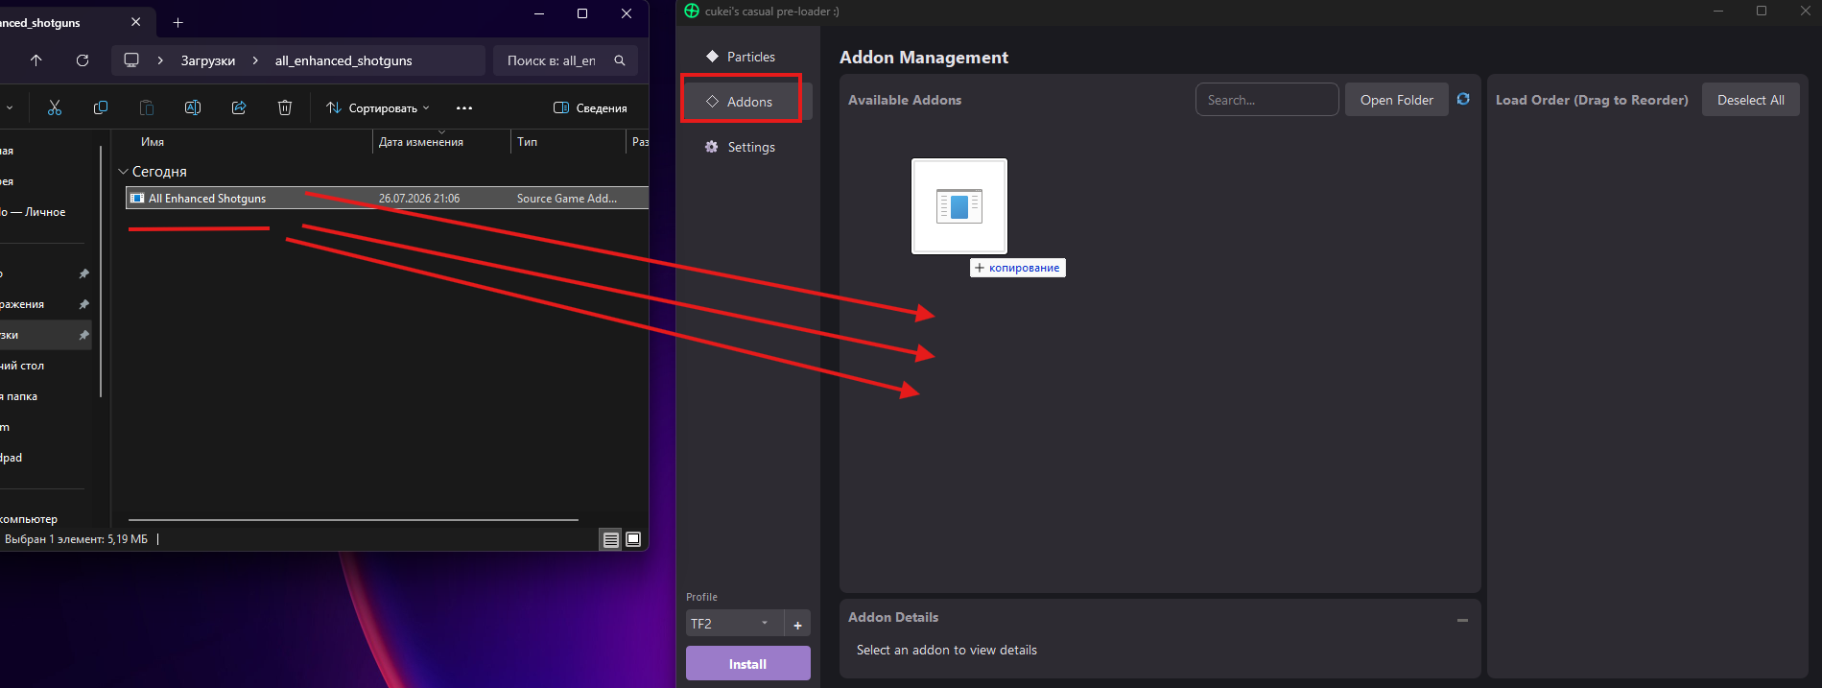This screenshot has width=1822, height=688.
Task: Open the Сортировать sort dropdown
Action: (x=378, y=108)
